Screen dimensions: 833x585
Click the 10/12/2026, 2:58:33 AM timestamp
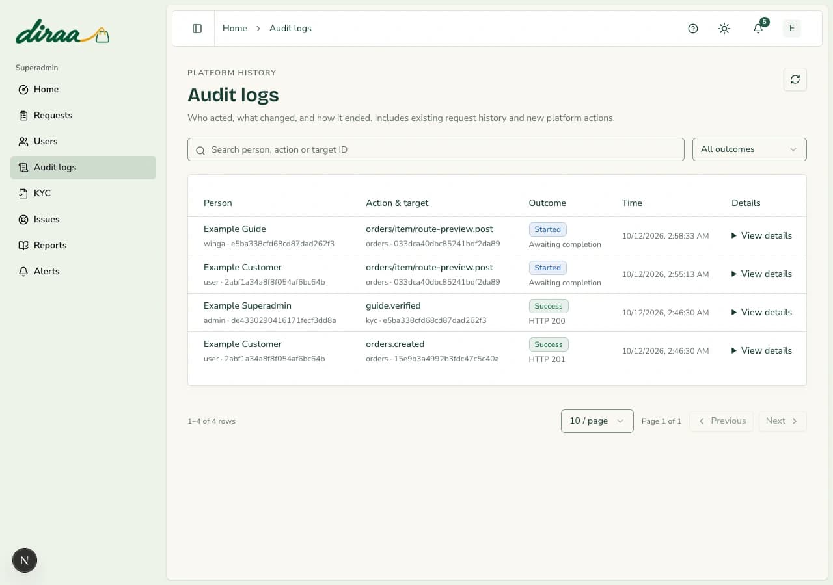[x=665, y=236]
